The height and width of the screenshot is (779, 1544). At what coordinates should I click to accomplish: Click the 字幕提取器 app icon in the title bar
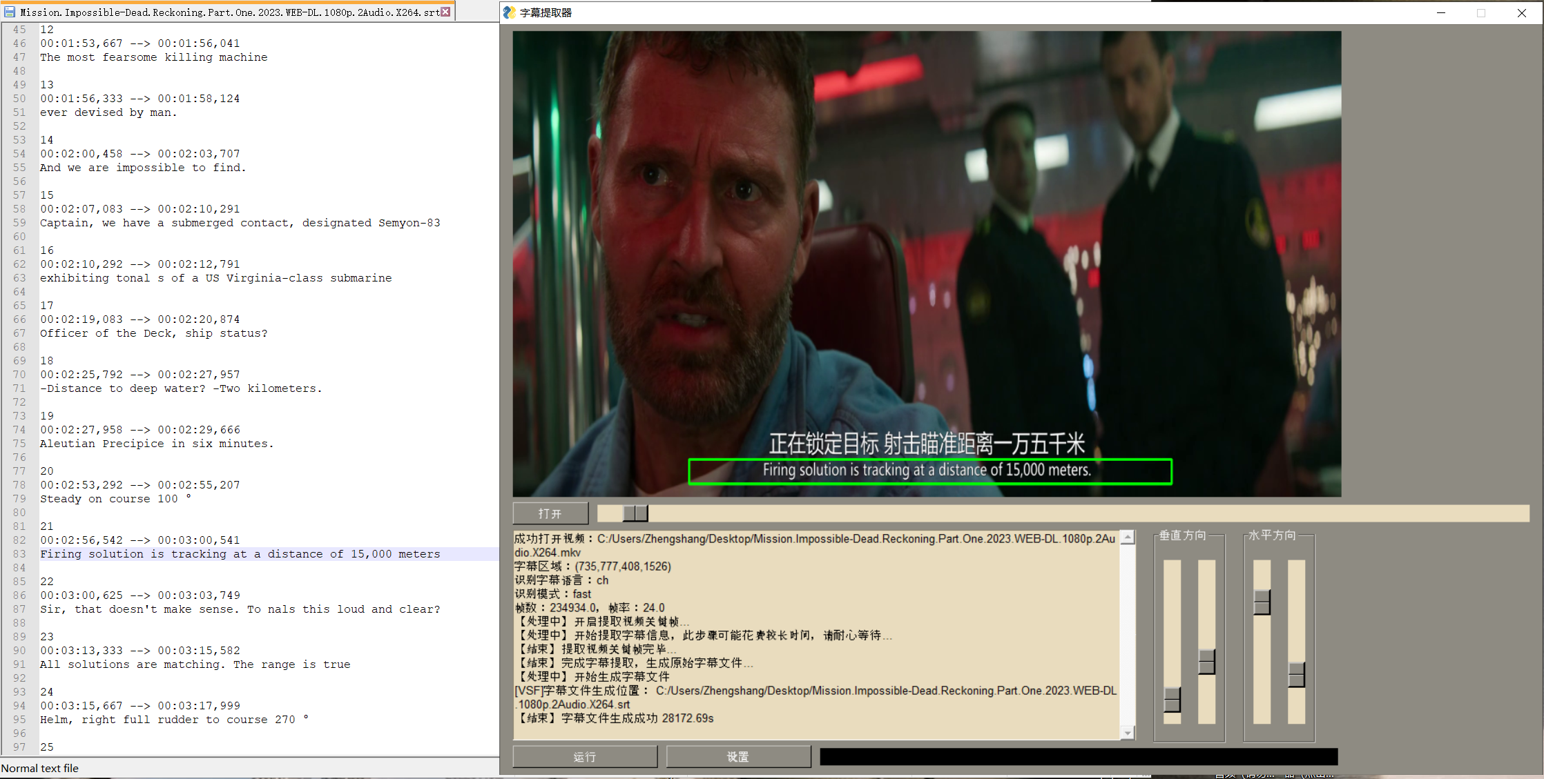[x=509, y=12]
